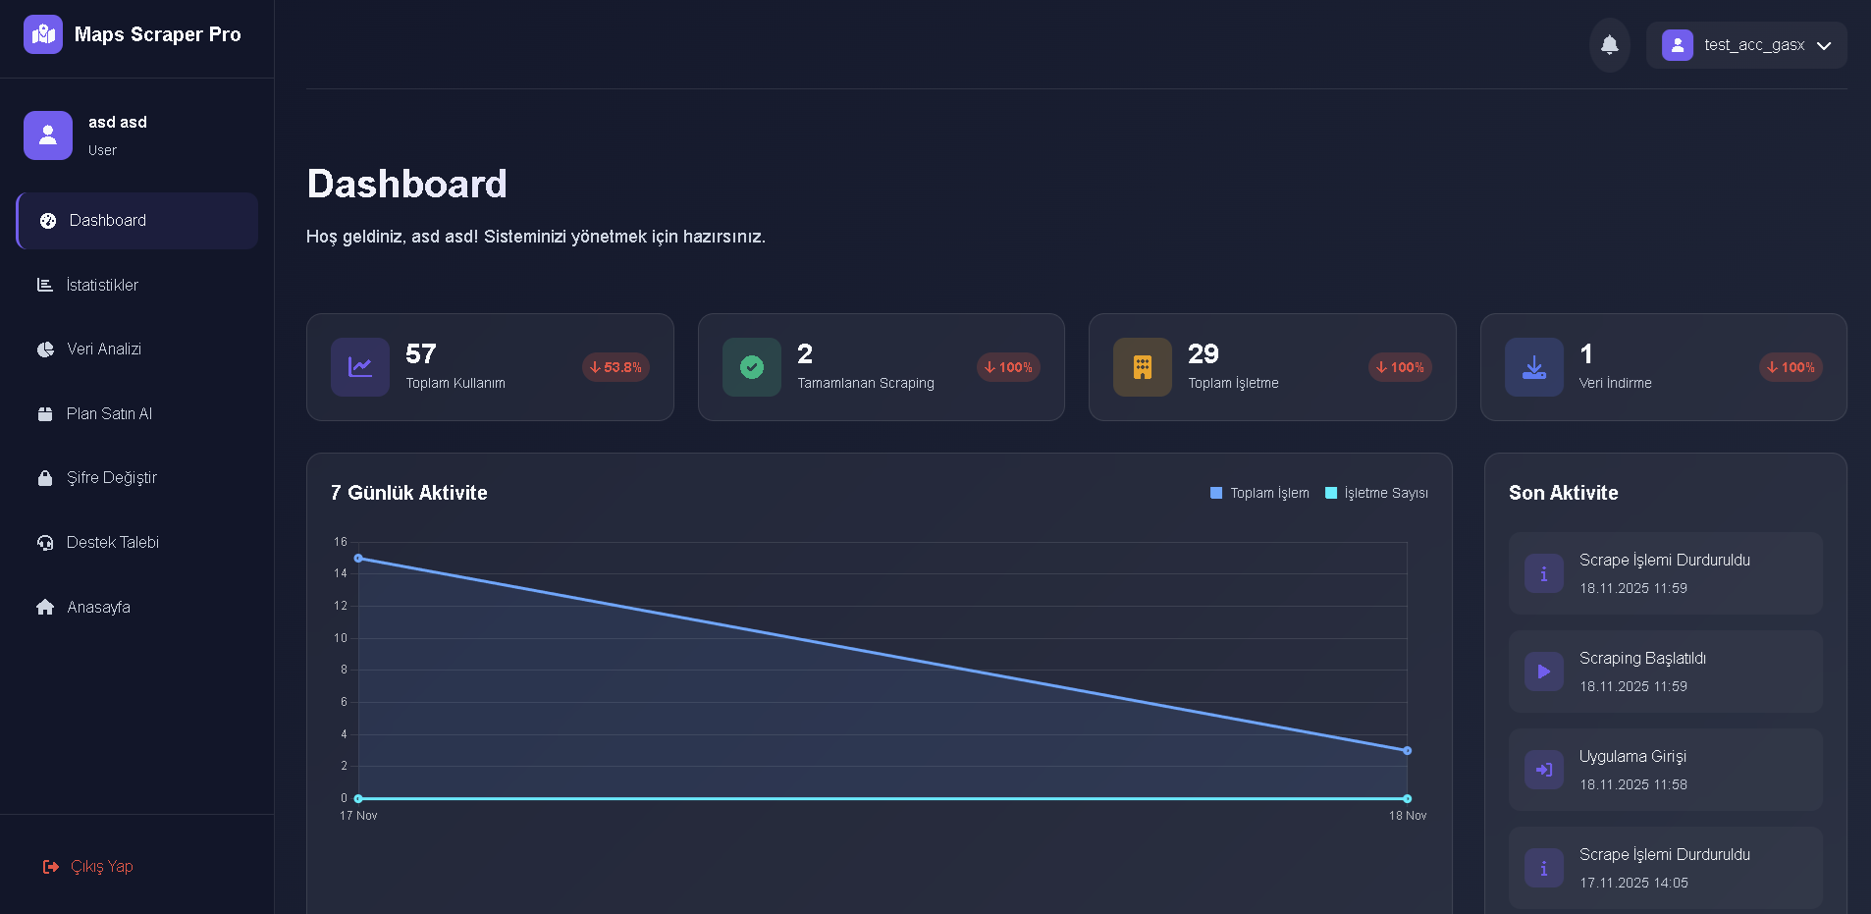
Task: Click the Veri İndirme label
Action: click(x=1616, y=383)
